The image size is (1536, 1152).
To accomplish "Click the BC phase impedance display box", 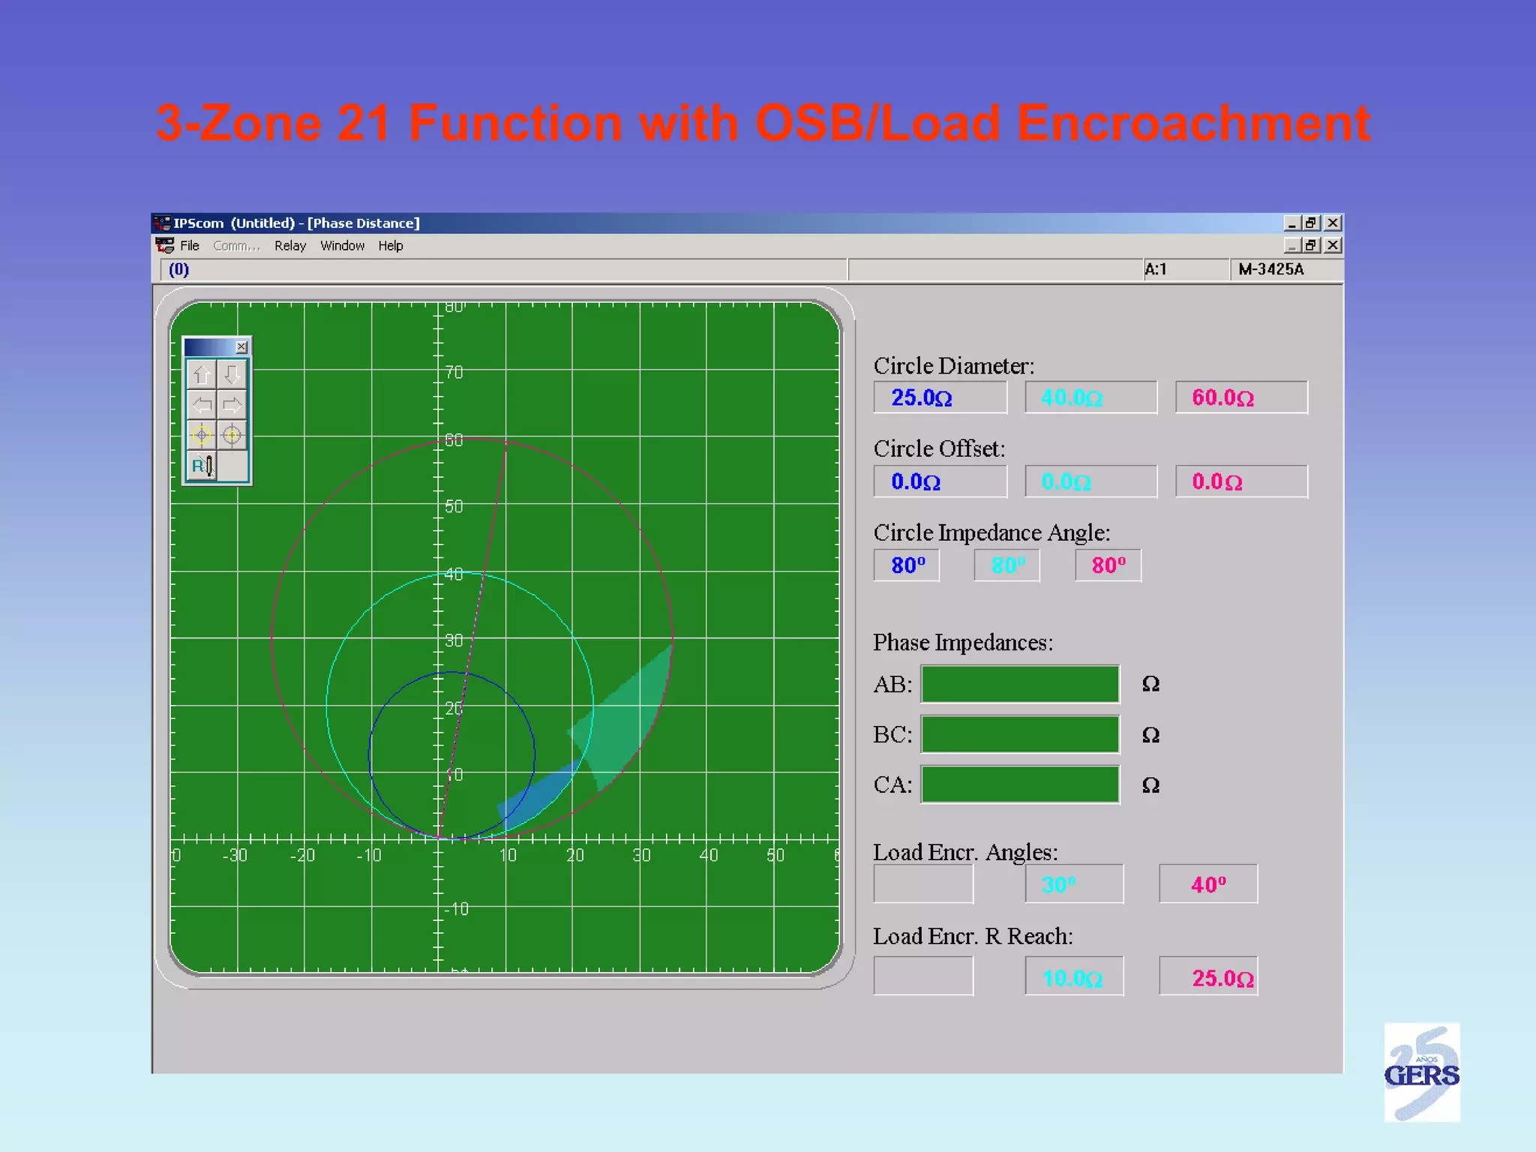I will [x=1020, y=734].
